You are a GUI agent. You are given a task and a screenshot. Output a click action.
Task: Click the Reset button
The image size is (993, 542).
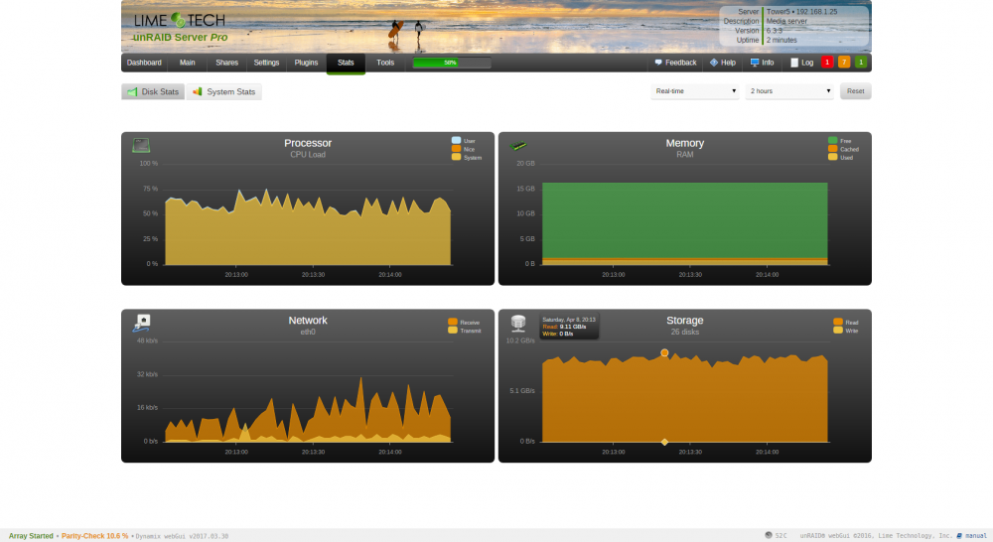pyautogui.click(x=856, y=91)
